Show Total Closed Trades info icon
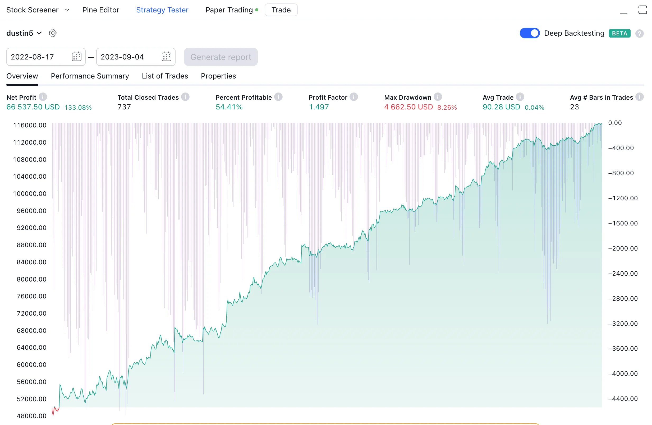652x425 pixels. coord(185,97)
